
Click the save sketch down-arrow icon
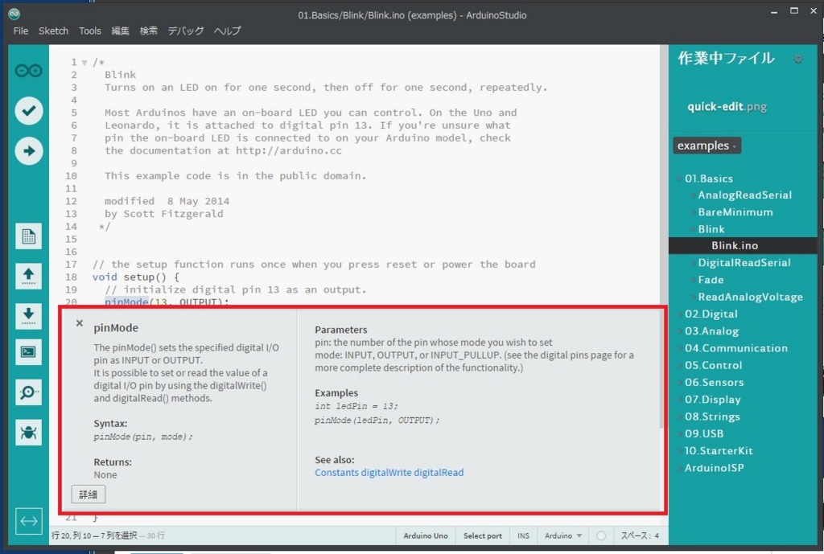coord(28,315)
